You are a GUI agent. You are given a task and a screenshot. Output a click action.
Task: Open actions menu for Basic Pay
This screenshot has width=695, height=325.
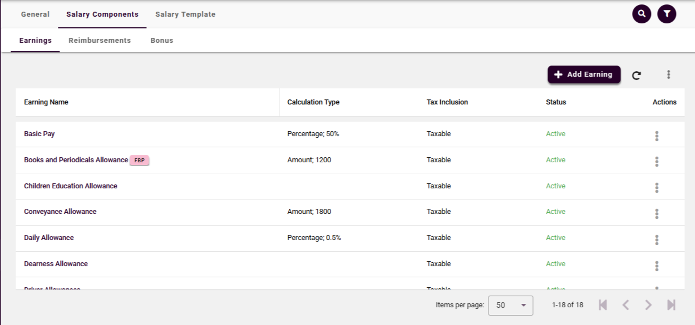coord(657,136)
